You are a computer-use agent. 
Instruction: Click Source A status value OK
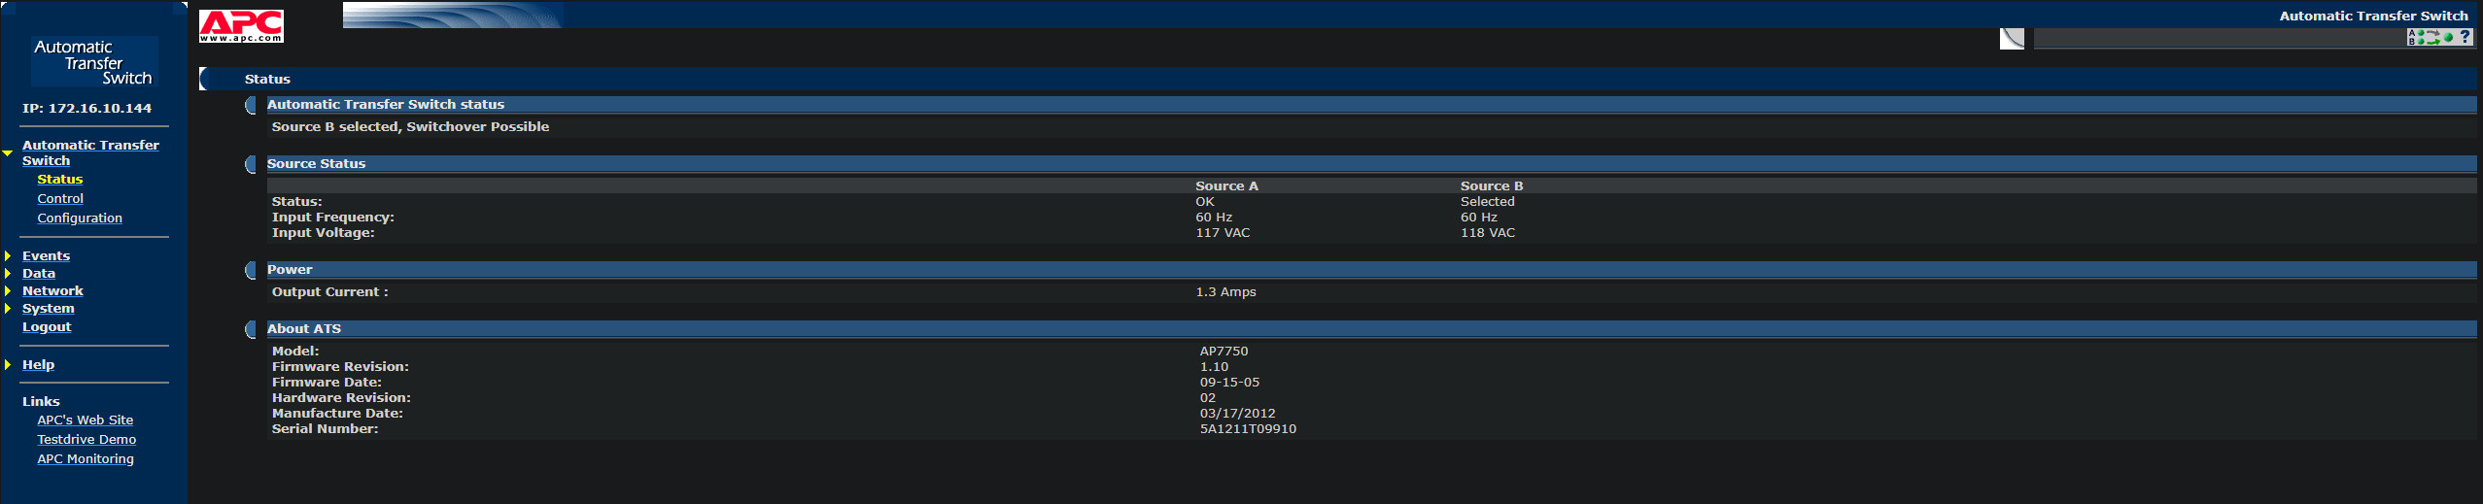1205,202
